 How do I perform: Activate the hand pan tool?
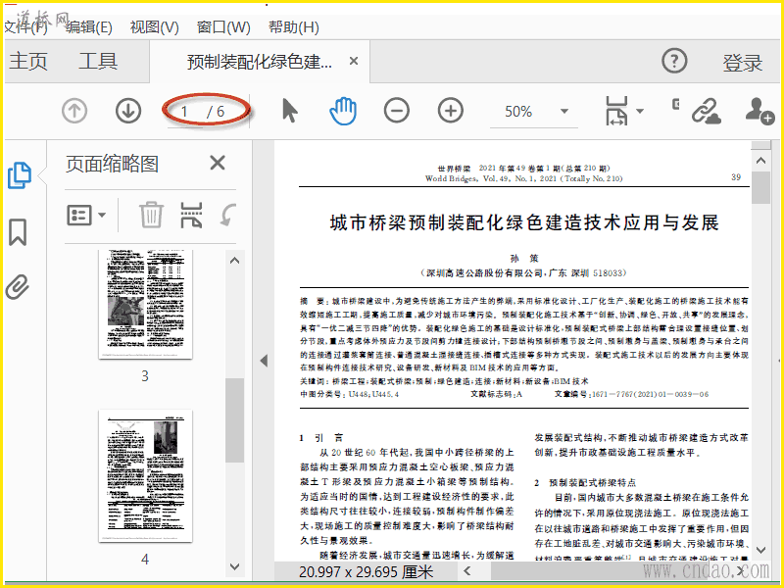[x=343, y=111]
